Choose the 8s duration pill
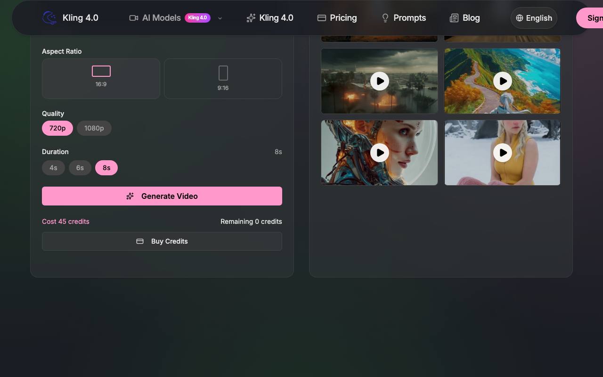 pyautogui.click(x=106, y=168)
